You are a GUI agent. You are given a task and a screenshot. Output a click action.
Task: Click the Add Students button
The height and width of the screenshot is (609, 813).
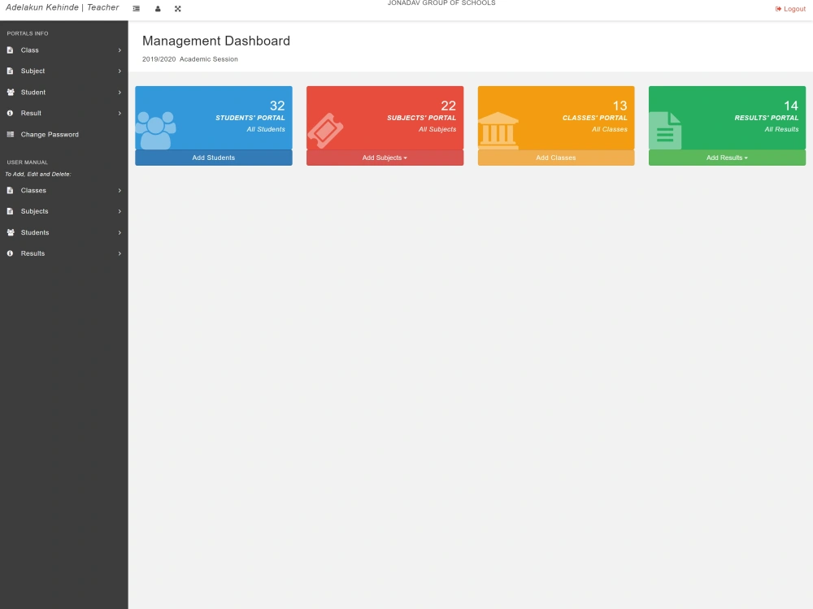pyautogui.click(x=214, y=158)
